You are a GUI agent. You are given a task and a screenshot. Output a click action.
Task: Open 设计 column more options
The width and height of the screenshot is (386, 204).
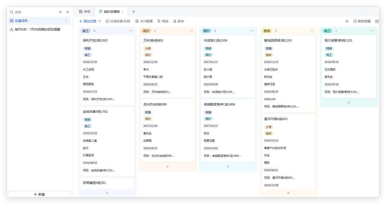click(191, 31)
